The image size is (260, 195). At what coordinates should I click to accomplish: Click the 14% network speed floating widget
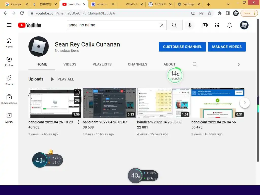(175, 75)
